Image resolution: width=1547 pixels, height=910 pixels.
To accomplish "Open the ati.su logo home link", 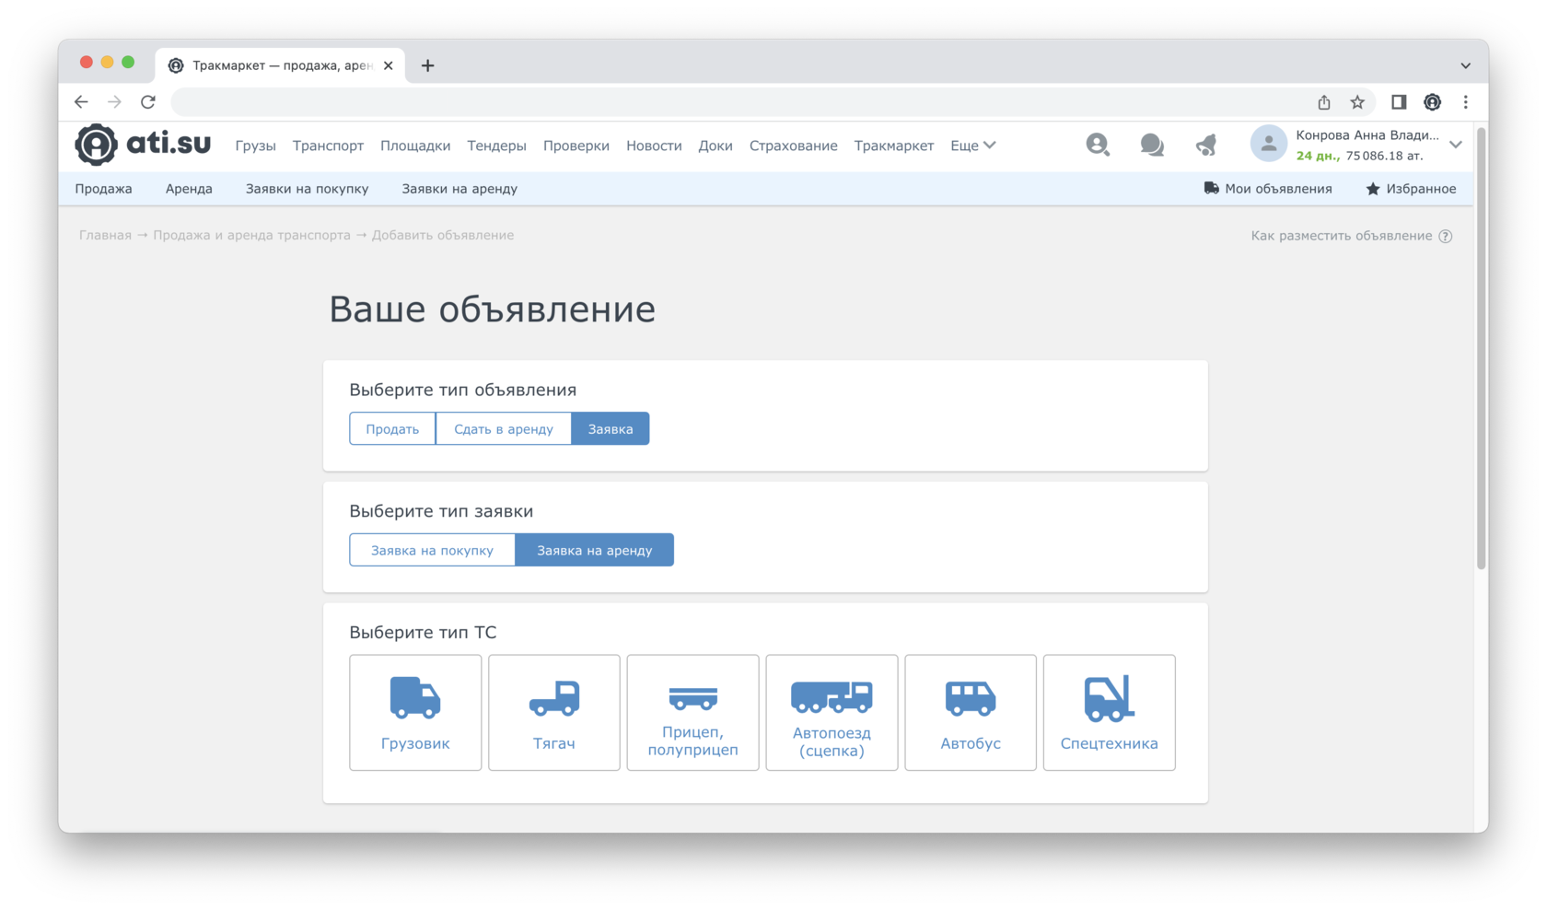I will (x=143, y=145).
